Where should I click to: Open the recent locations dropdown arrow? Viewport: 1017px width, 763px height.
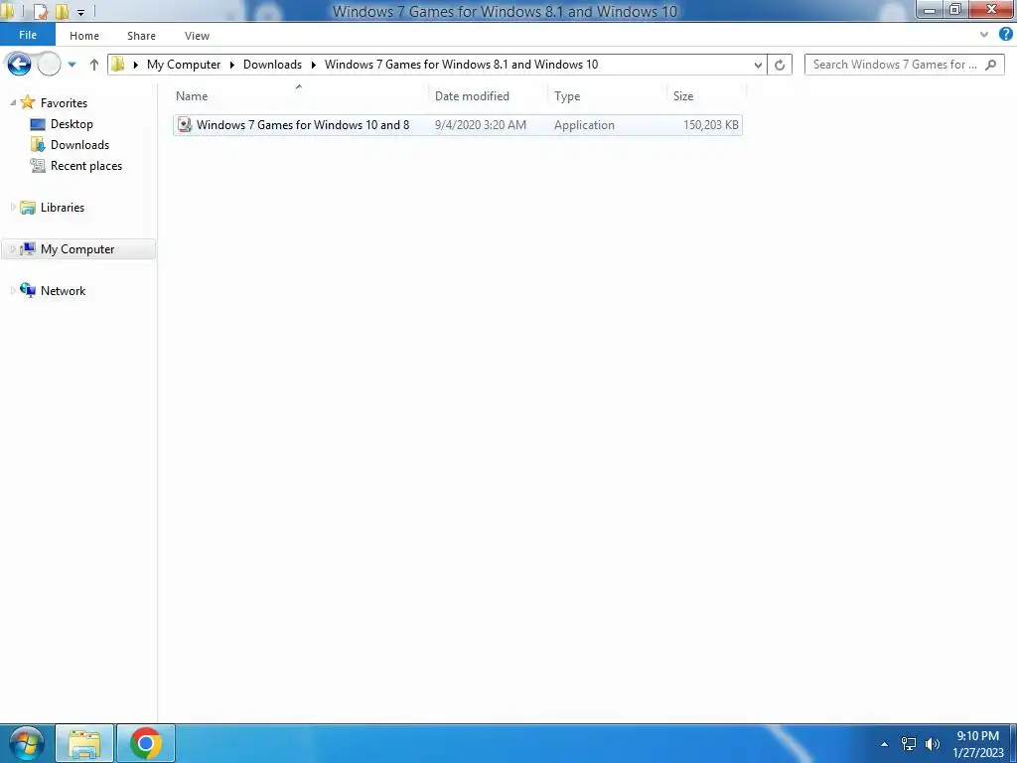[72, 65]
